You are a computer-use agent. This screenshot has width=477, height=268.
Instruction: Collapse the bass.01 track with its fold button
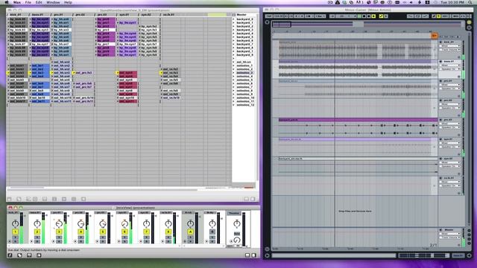(440, 61)
